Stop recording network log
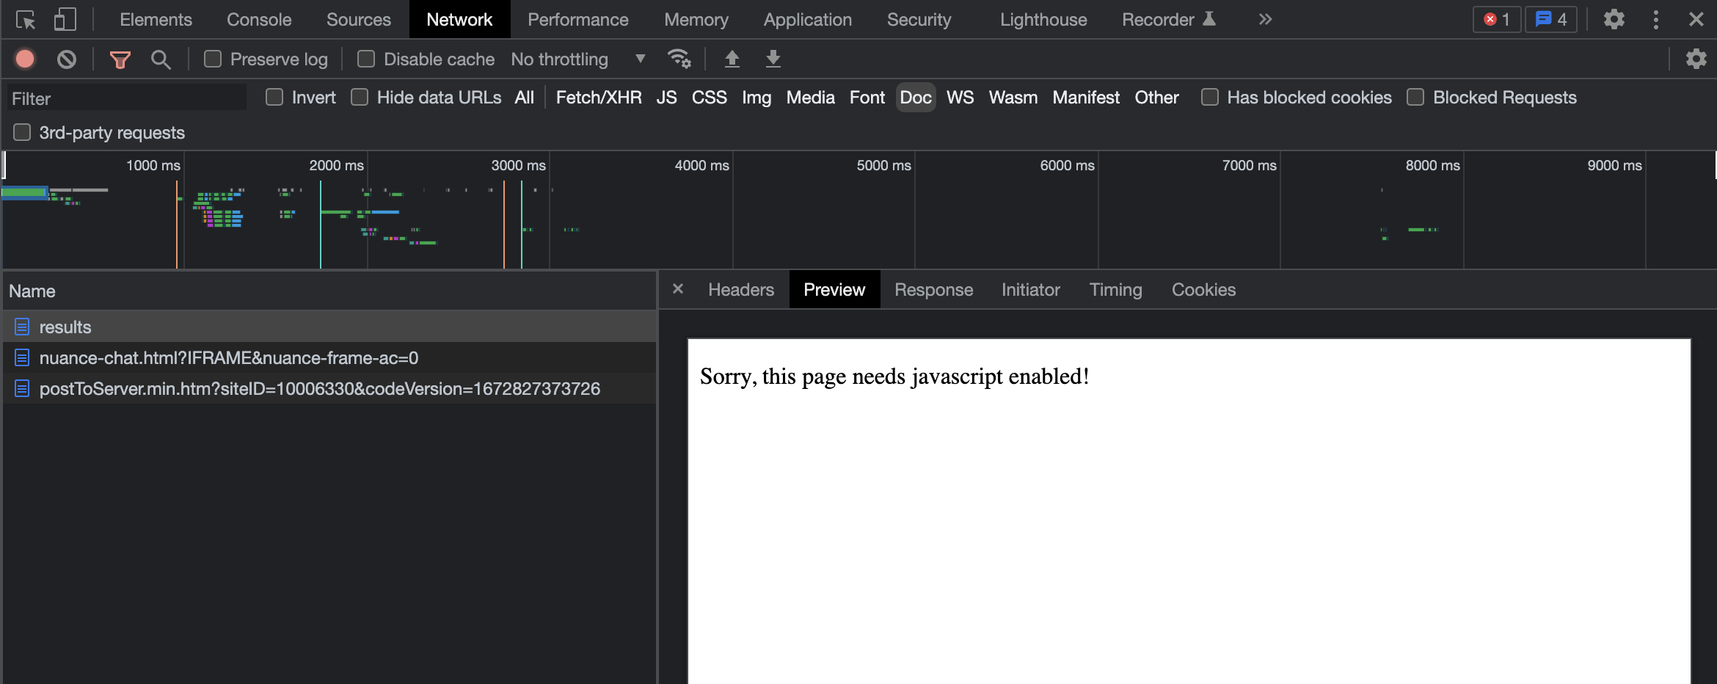Screen dimensions: 1717x684 tap(25, 59)
